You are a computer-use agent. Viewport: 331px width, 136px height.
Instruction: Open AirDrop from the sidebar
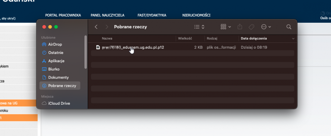[x=55, y=44]
